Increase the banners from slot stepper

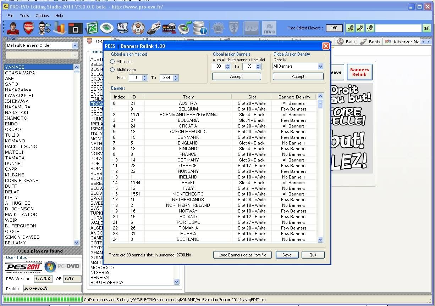coord(228,65)
